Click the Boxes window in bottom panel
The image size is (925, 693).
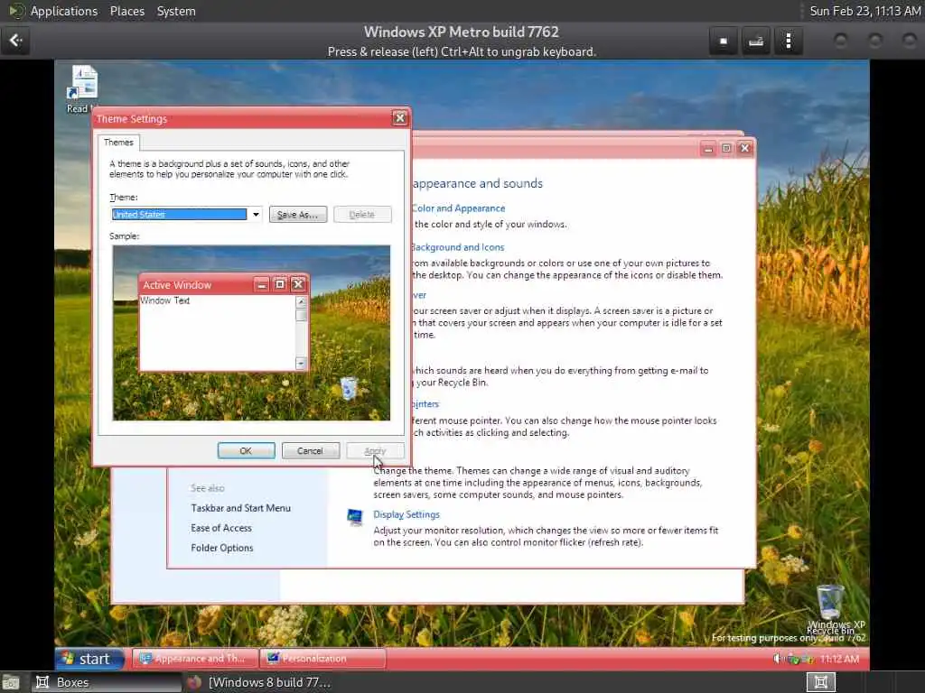[x=107, y=682]
